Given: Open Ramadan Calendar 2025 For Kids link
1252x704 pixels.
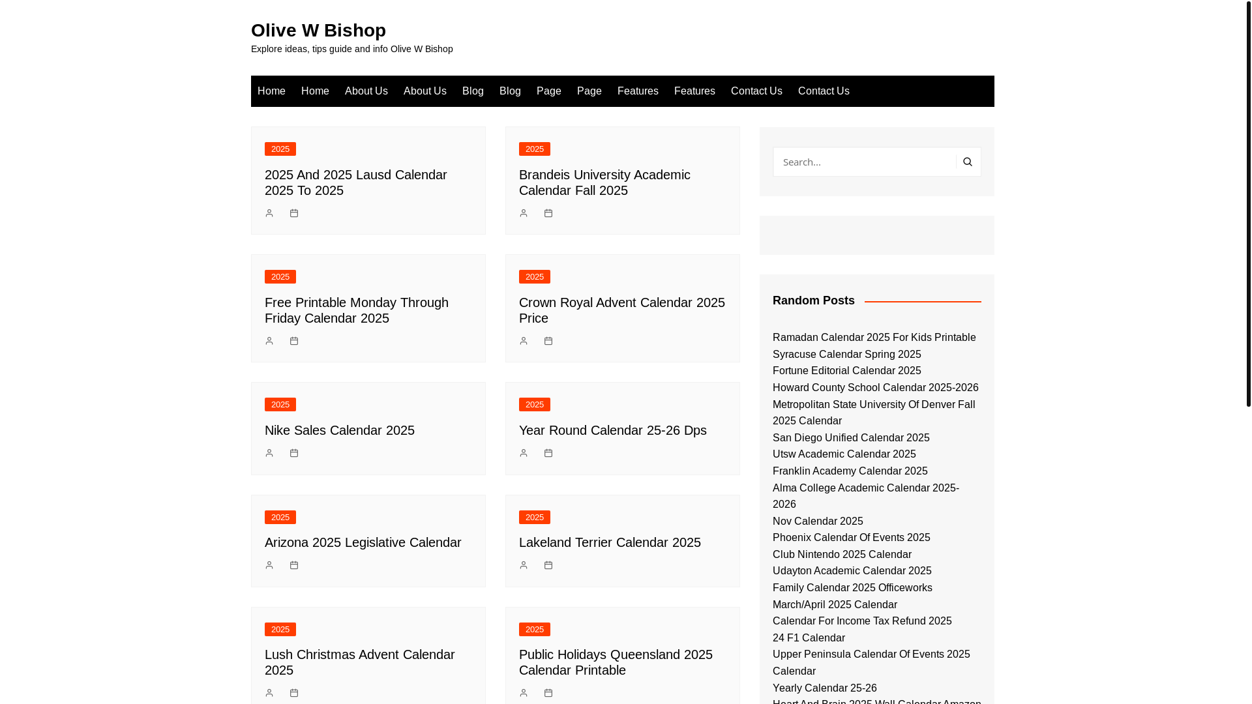Looking at the screenshot, I should tap(874, 338).
